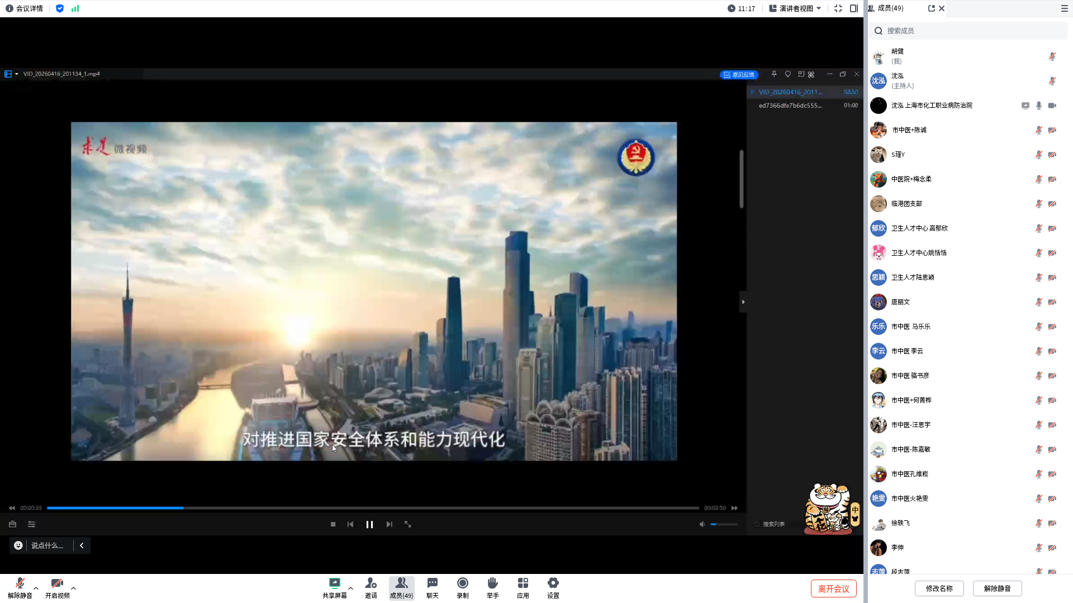Expand audio options arrow beside unmute

[36, 588]
